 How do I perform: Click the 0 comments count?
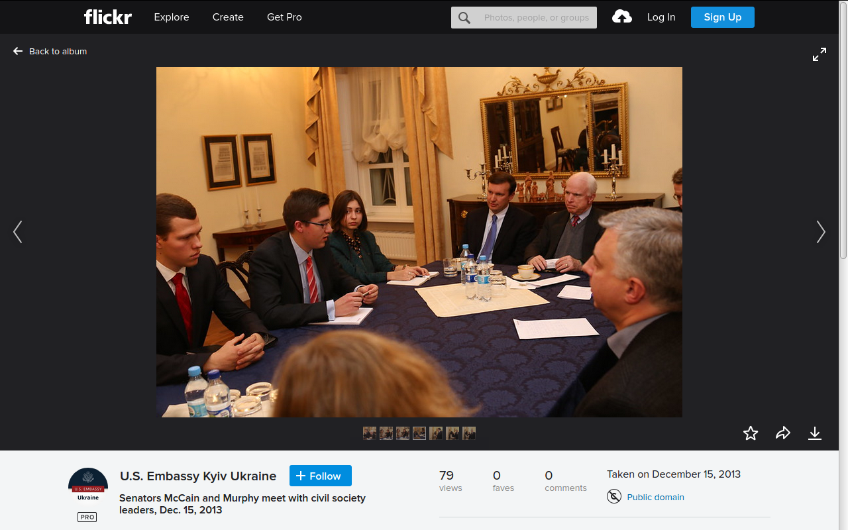click(566, 481)
